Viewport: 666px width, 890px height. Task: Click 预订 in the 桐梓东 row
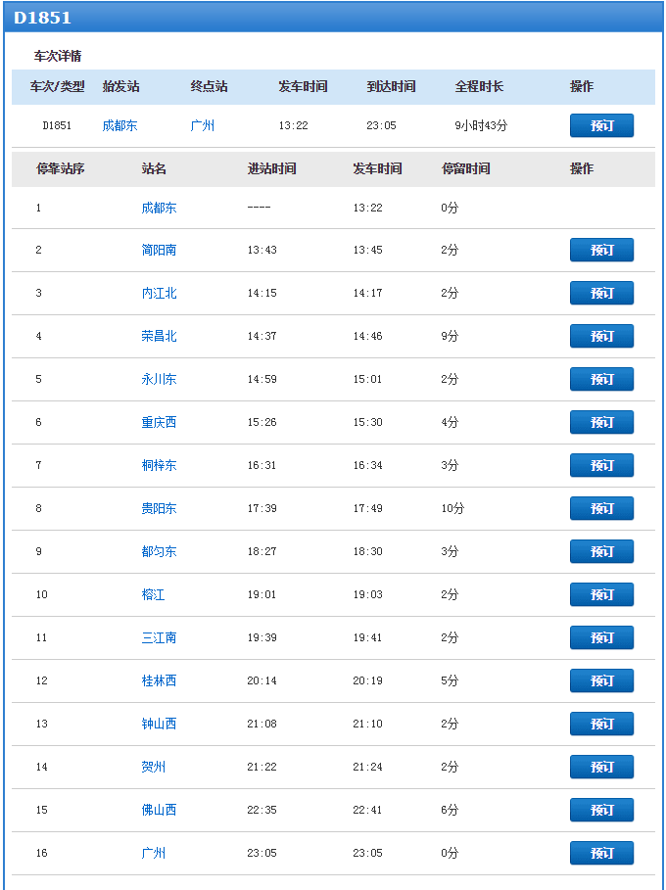pos(601,465)
